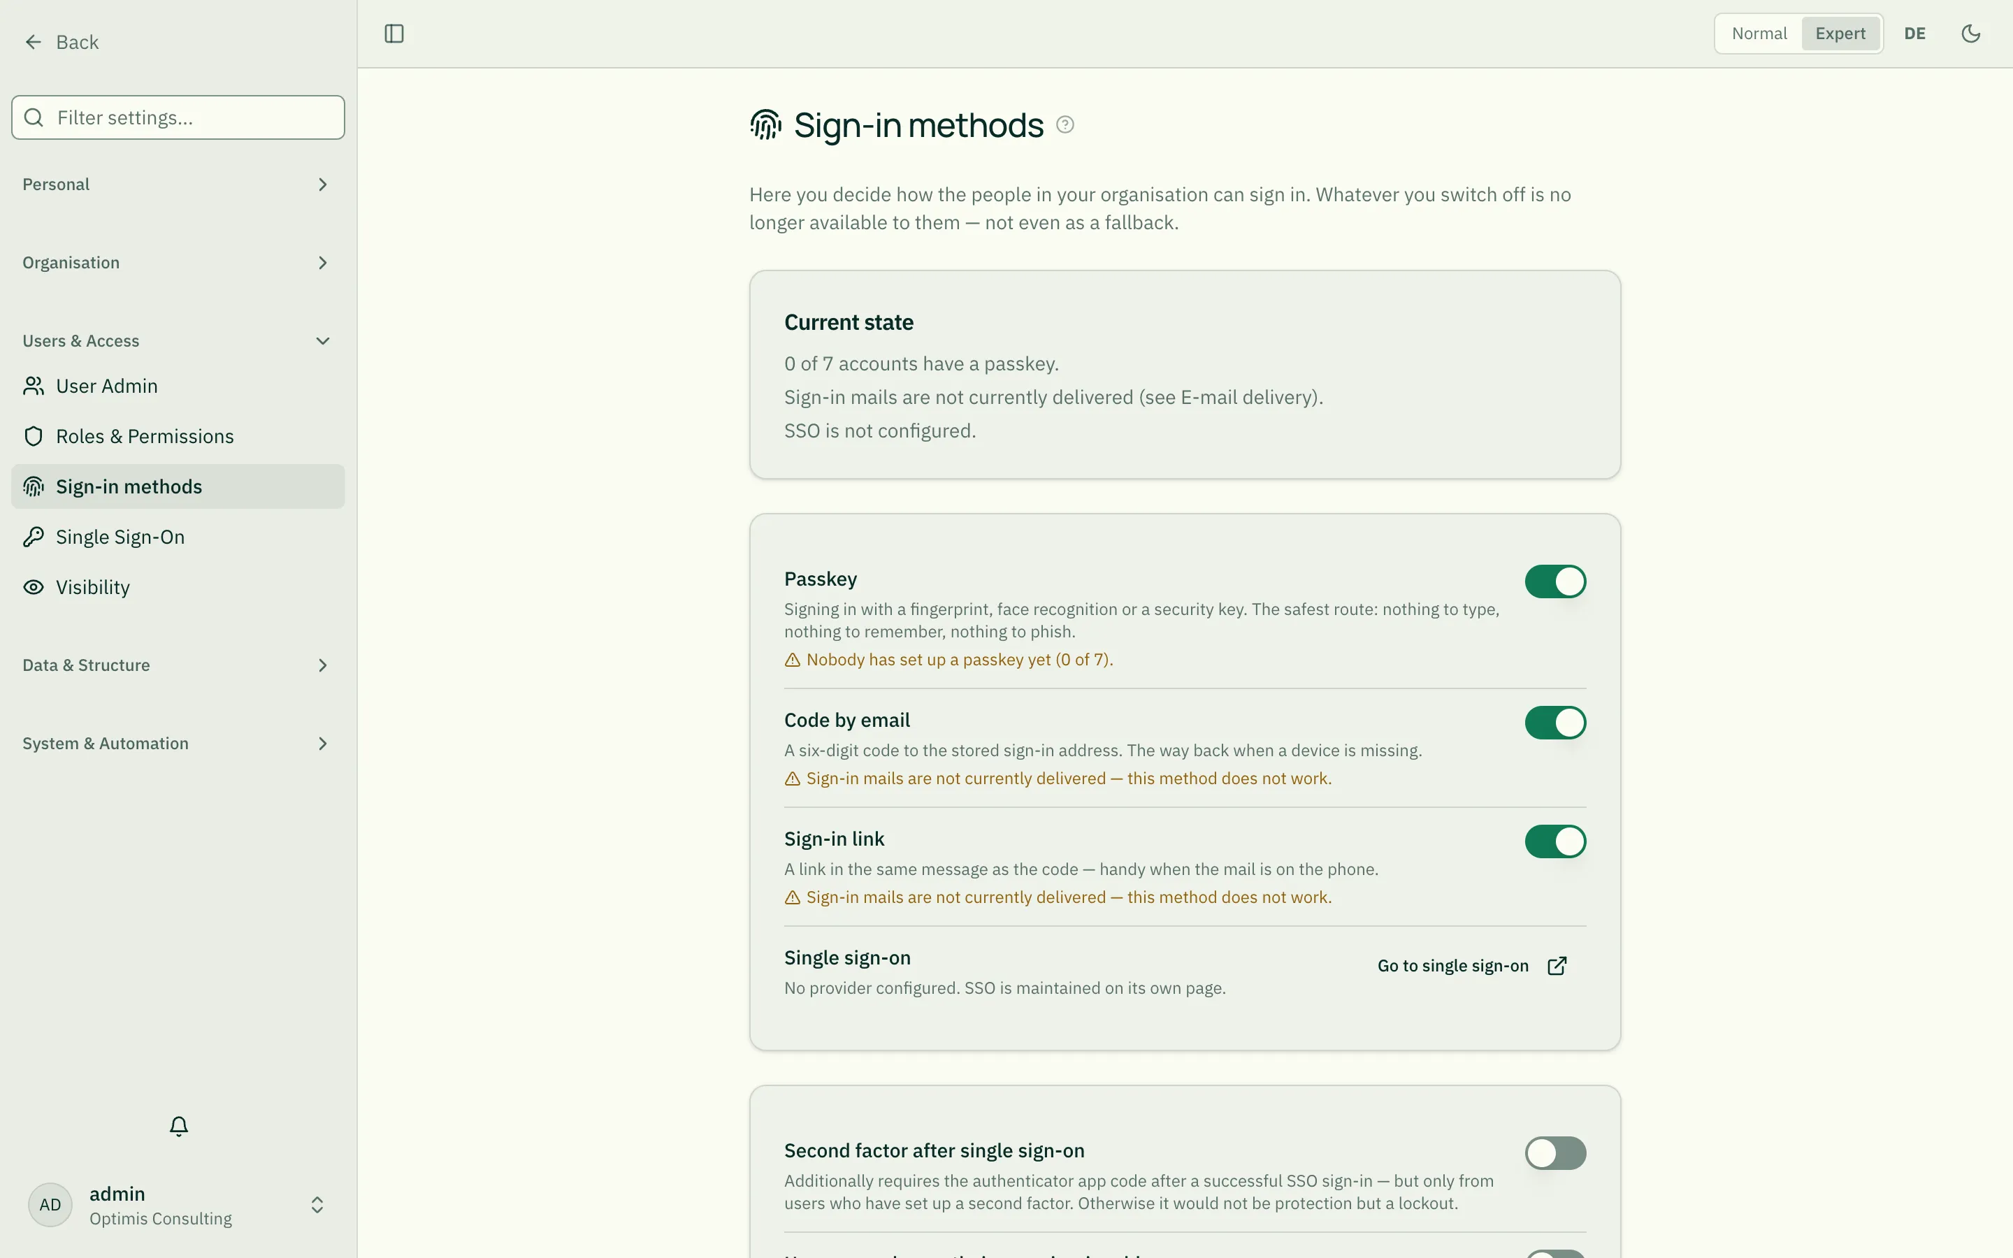
Task: Go Back to previous page
Action: [62, 42]
